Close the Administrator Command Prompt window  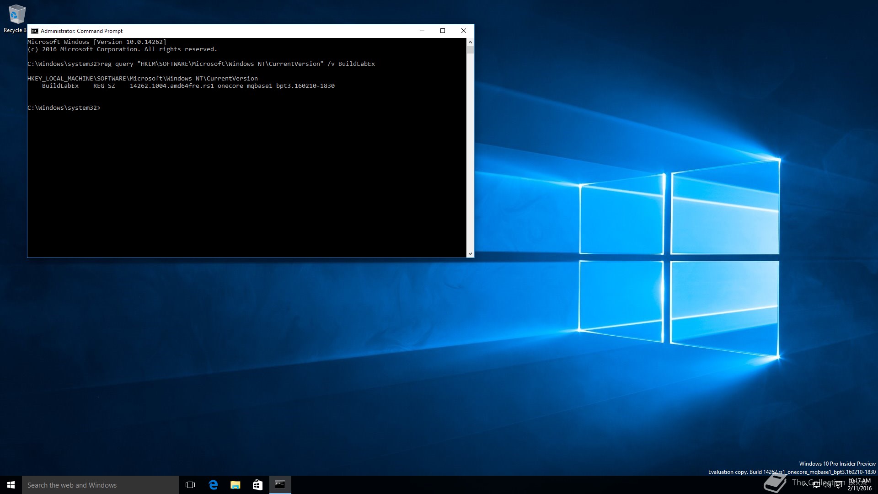464,31
